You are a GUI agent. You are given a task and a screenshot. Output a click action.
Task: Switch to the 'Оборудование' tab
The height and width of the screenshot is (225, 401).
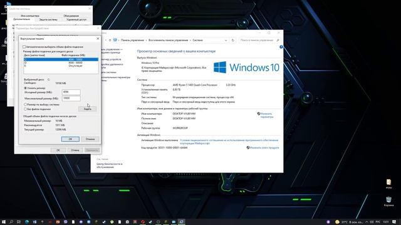pyautogui.click(x=71, y=16)
